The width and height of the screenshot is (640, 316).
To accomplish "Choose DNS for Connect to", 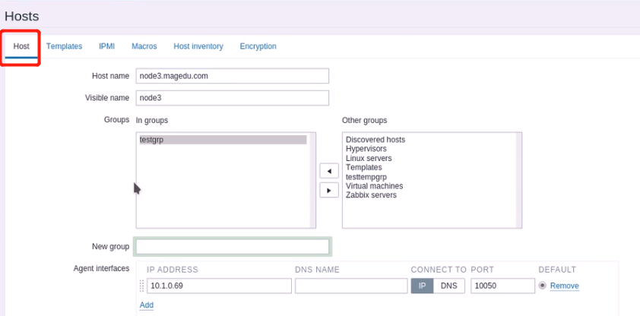I will [449, 286].
